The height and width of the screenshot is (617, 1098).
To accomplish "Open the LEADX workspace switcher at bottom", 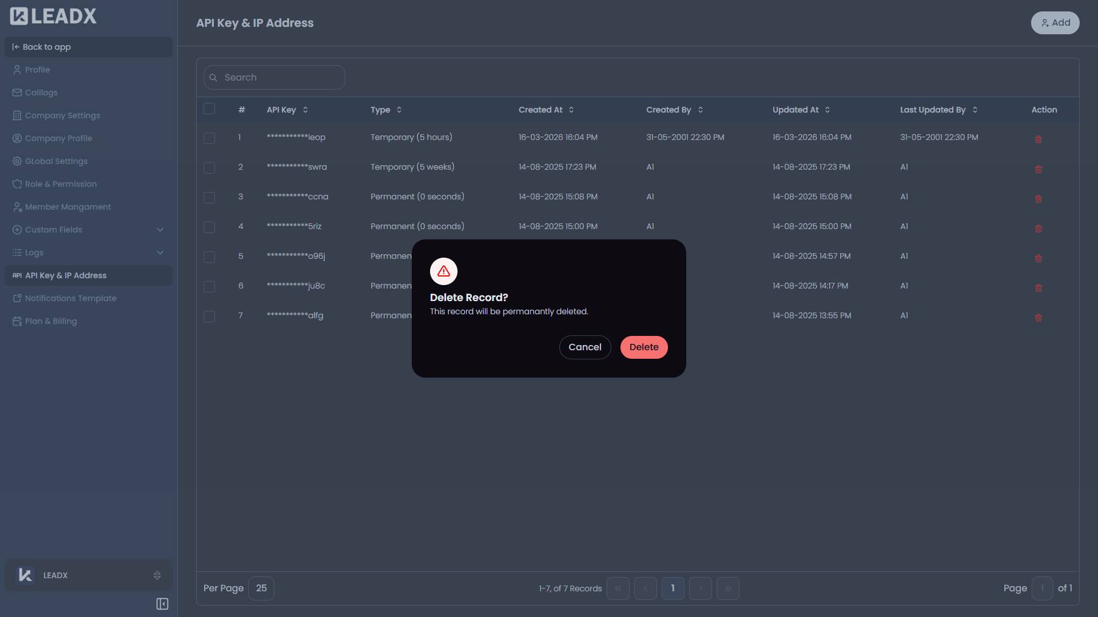I will tap(88, 575).
